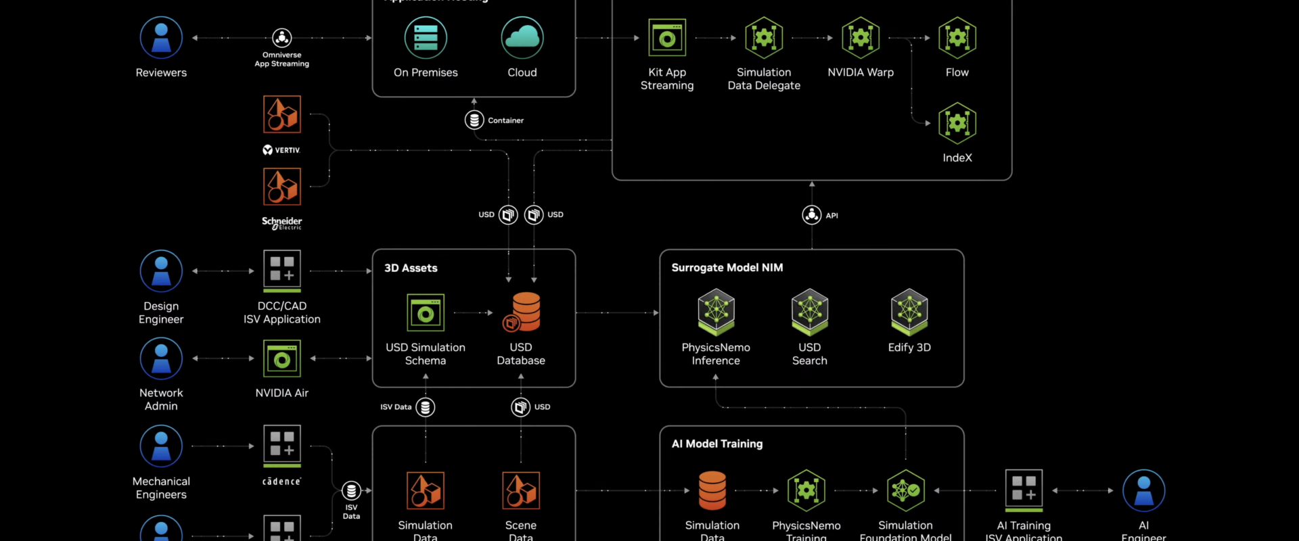1299x541 pixels.
Task: Click the ISV Data icon below 3D Assets
Action: pos(426,407)
